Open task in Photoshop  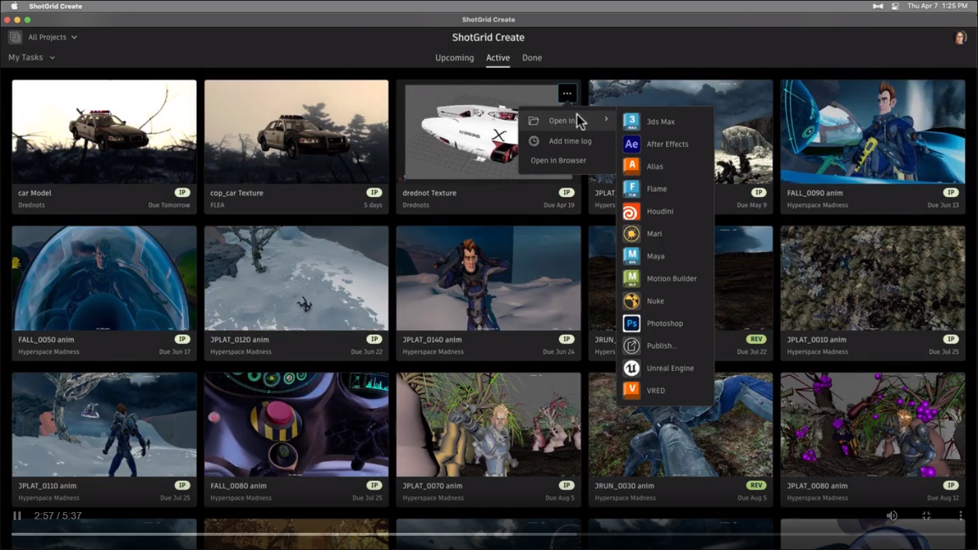(664, 324)
